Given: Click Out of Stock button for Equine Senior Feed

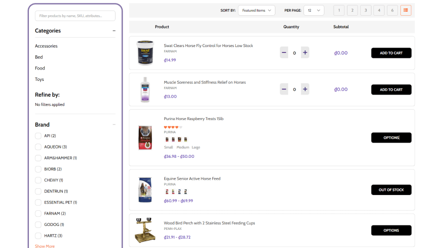Looking at the screenshot, I should (391, 190).
